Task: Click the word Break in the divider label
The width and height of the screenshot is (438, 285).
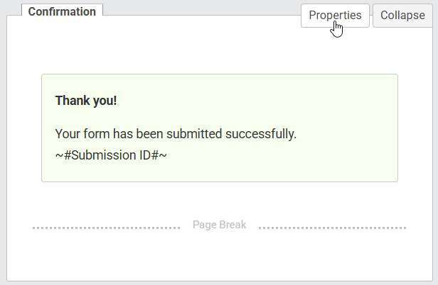Action: tap(233, 225)
